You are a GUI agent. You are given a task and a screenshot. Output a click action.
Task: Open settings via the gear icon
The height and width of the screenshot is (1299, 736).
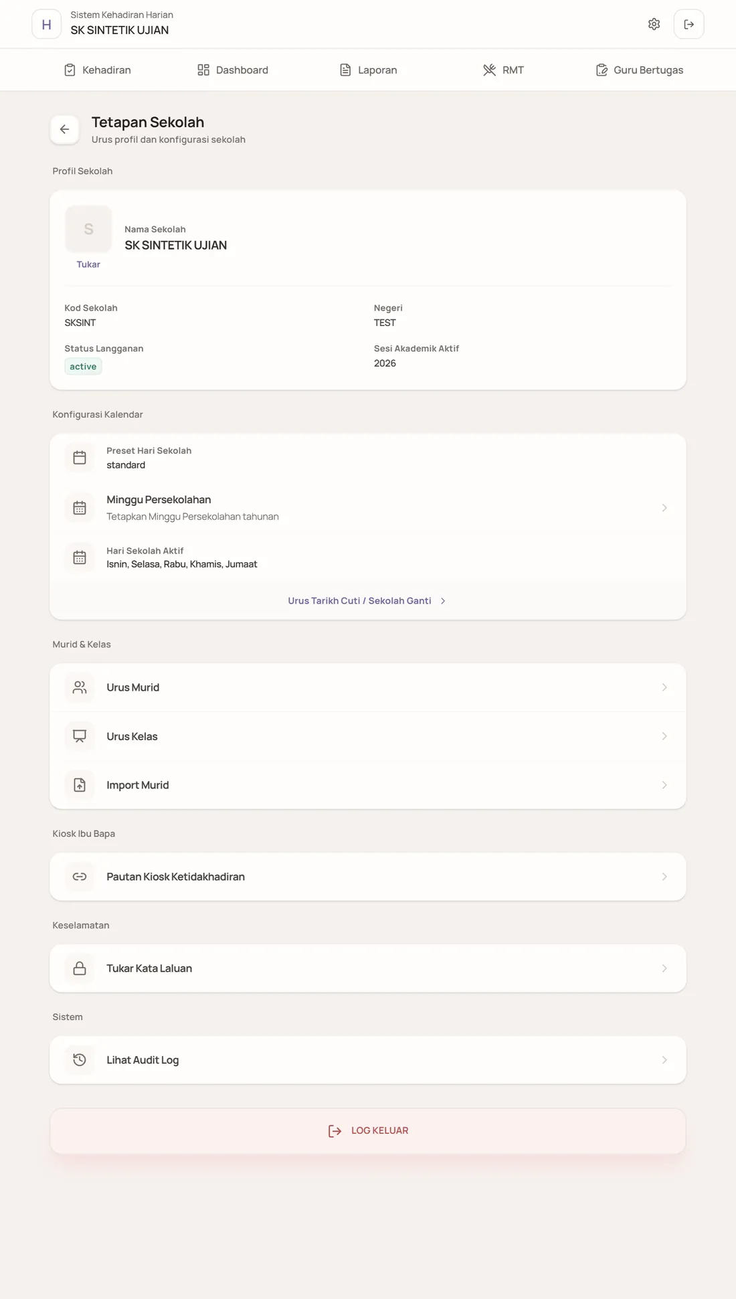pyautogui.click(x=654, y=24)
